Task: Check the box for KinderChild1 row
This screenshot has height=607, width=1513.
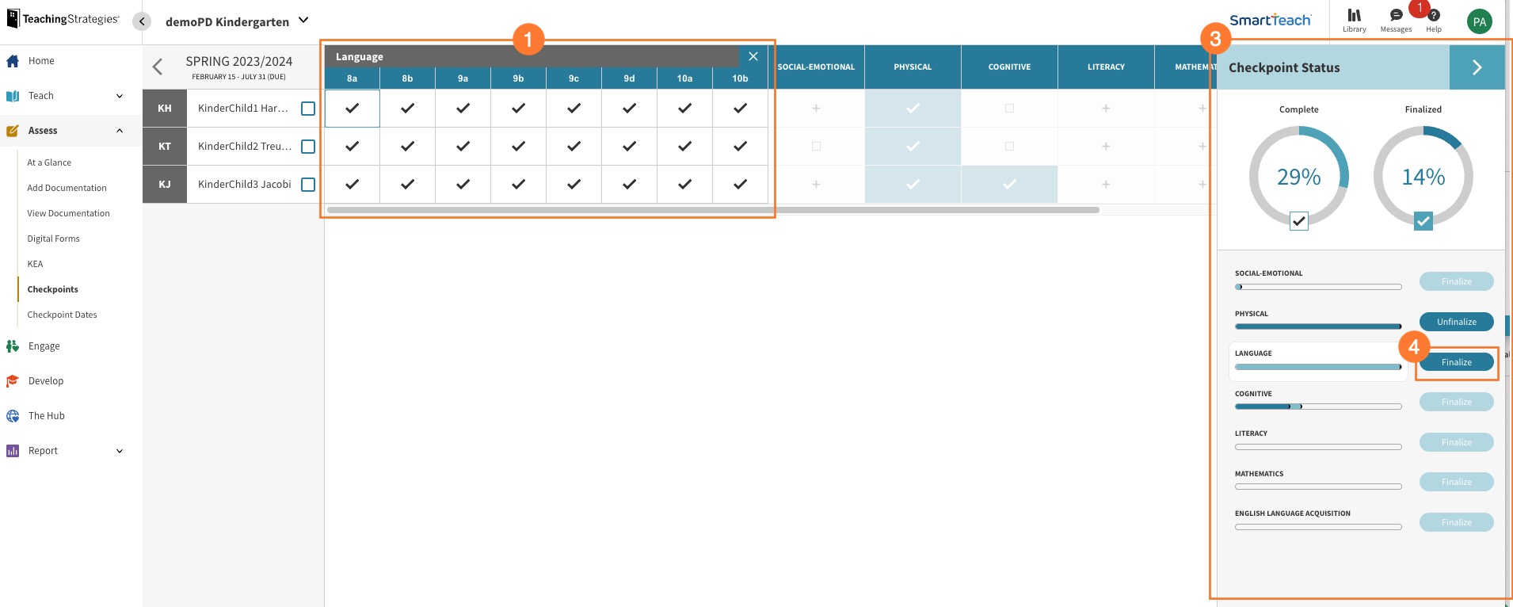Action: point(308,109)
